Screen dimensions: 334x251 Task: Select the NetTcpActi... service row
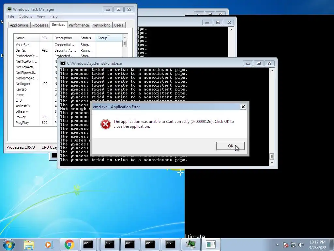35,67
